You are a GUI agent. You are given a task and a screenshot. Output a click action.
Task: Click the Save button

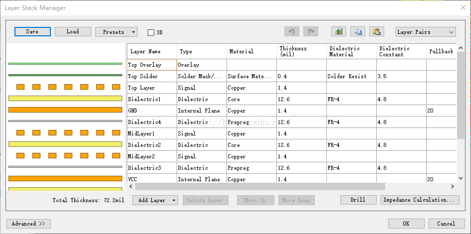click(32, 31)
